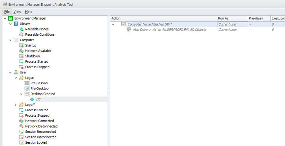This screenshot has height=146, width=285.
Task: Click the Map Drive action icon
Action: 129,30
